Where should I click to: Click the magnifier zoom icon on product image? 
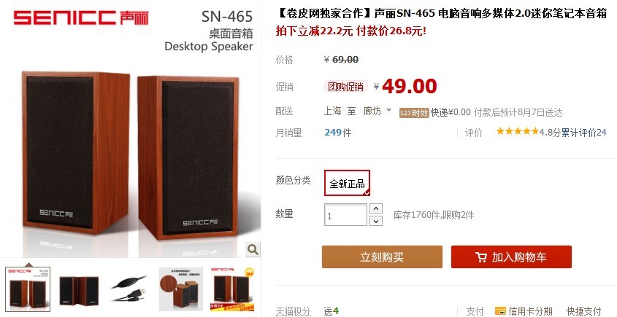253,249
